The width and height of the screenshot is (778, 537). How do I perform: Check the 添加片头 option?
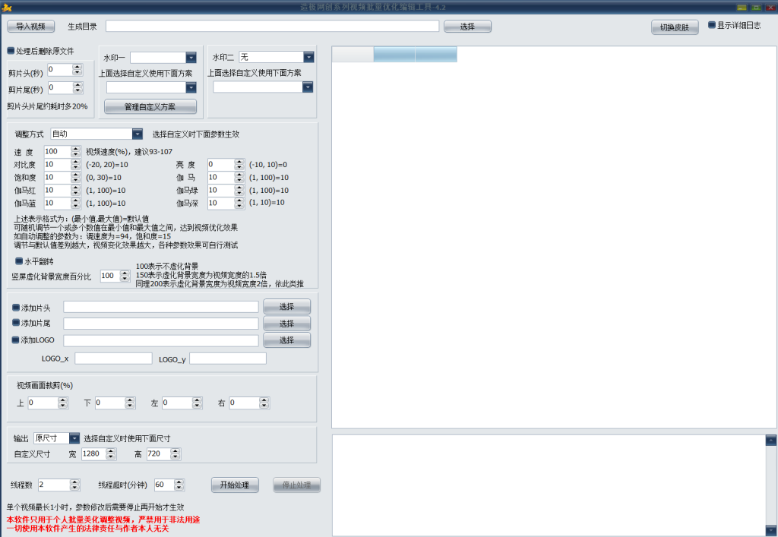(16, 307)
